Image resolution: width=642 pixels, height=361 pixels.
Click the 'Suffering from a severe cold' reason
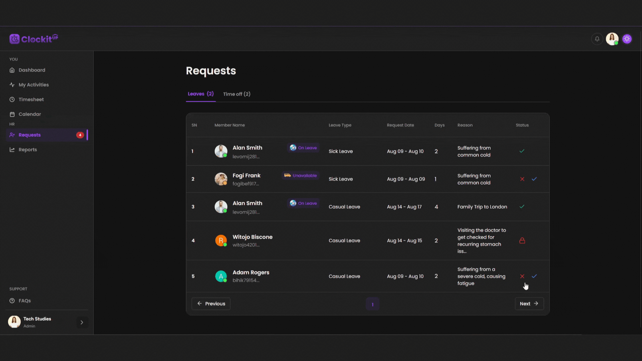[481, 276]
